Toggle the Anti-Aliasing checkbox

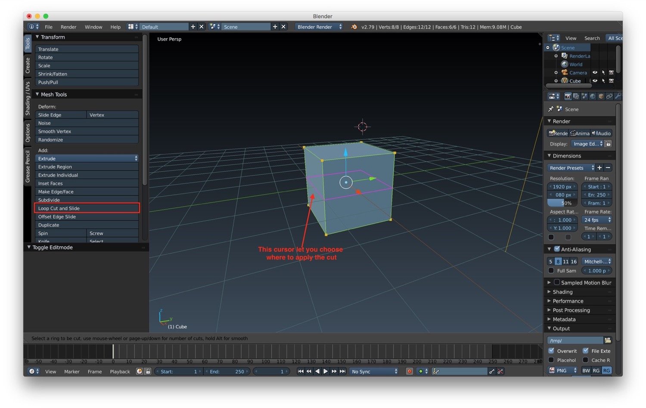pyautogui.click(x=557, y=249)
